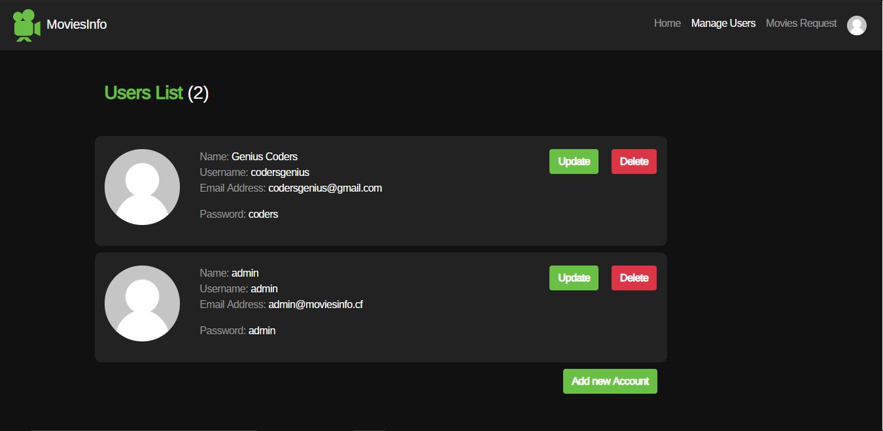This screenshot has width=883, height=431.
Task: Delete the admin account
Action: [634, 278]
